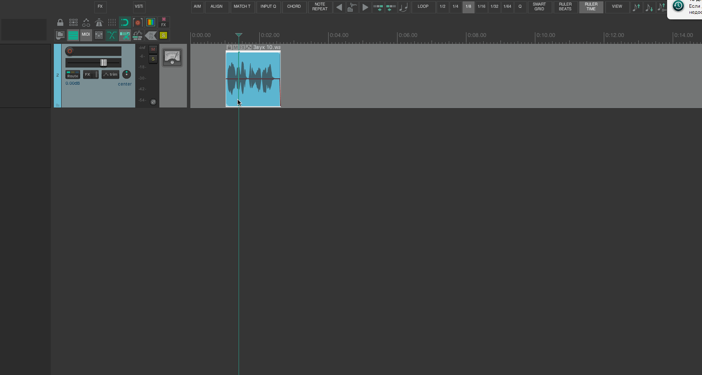The height and width of the screenshot is (375, 702).
Task: Click the record-in-brackets auto-punch icon
Action: coord(138,22)
